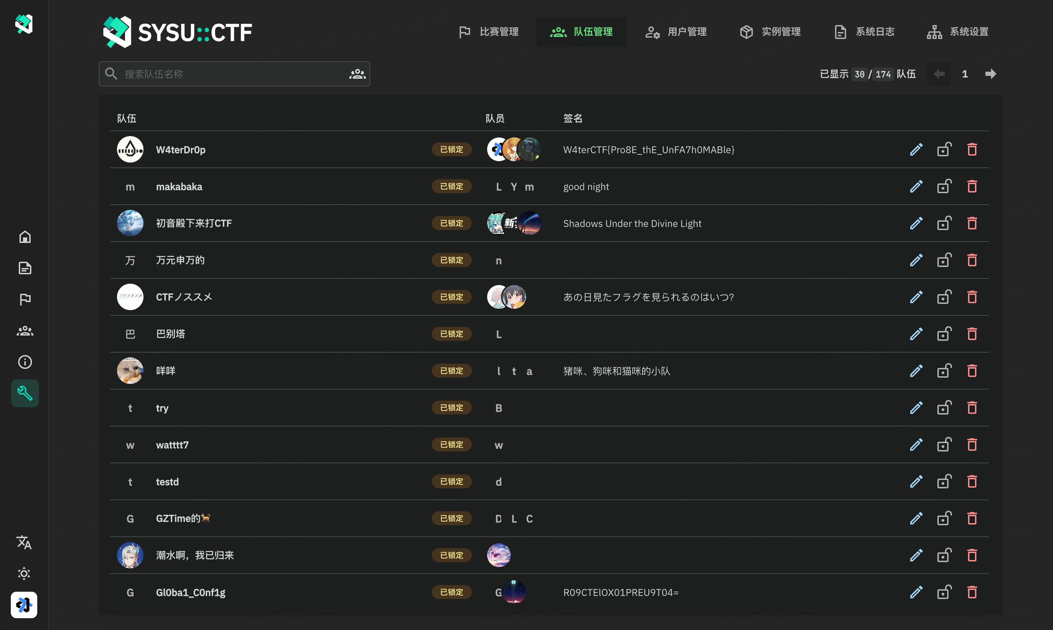Open the games flag icon in sidebar
The height and width of the screenshot is (630, 1053).
pyautogui.click(x=25, y=299)
